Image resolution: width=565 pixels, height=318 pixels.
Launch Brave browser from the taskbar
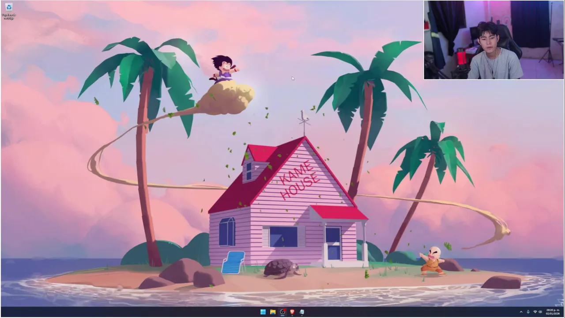point(292,312)
